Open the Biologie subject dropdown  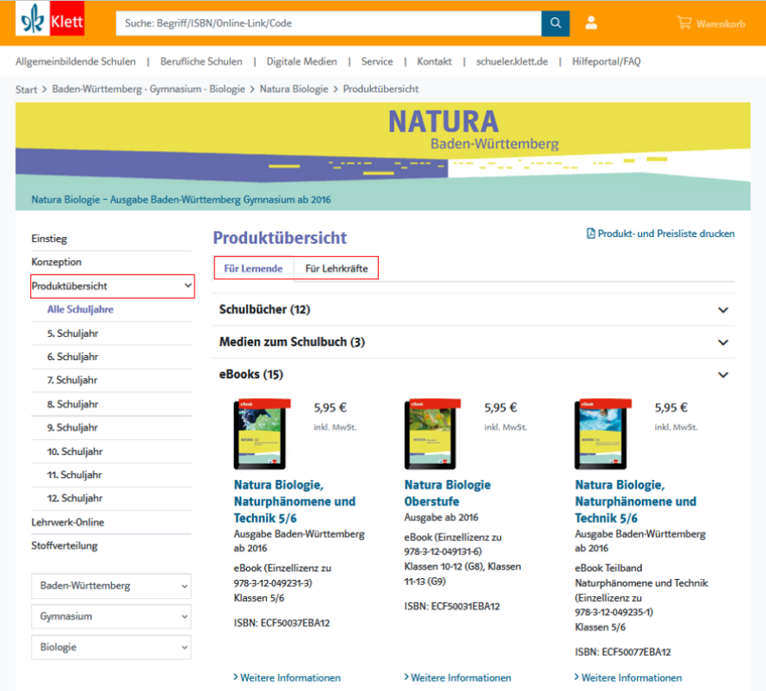[x=111, y=647]
